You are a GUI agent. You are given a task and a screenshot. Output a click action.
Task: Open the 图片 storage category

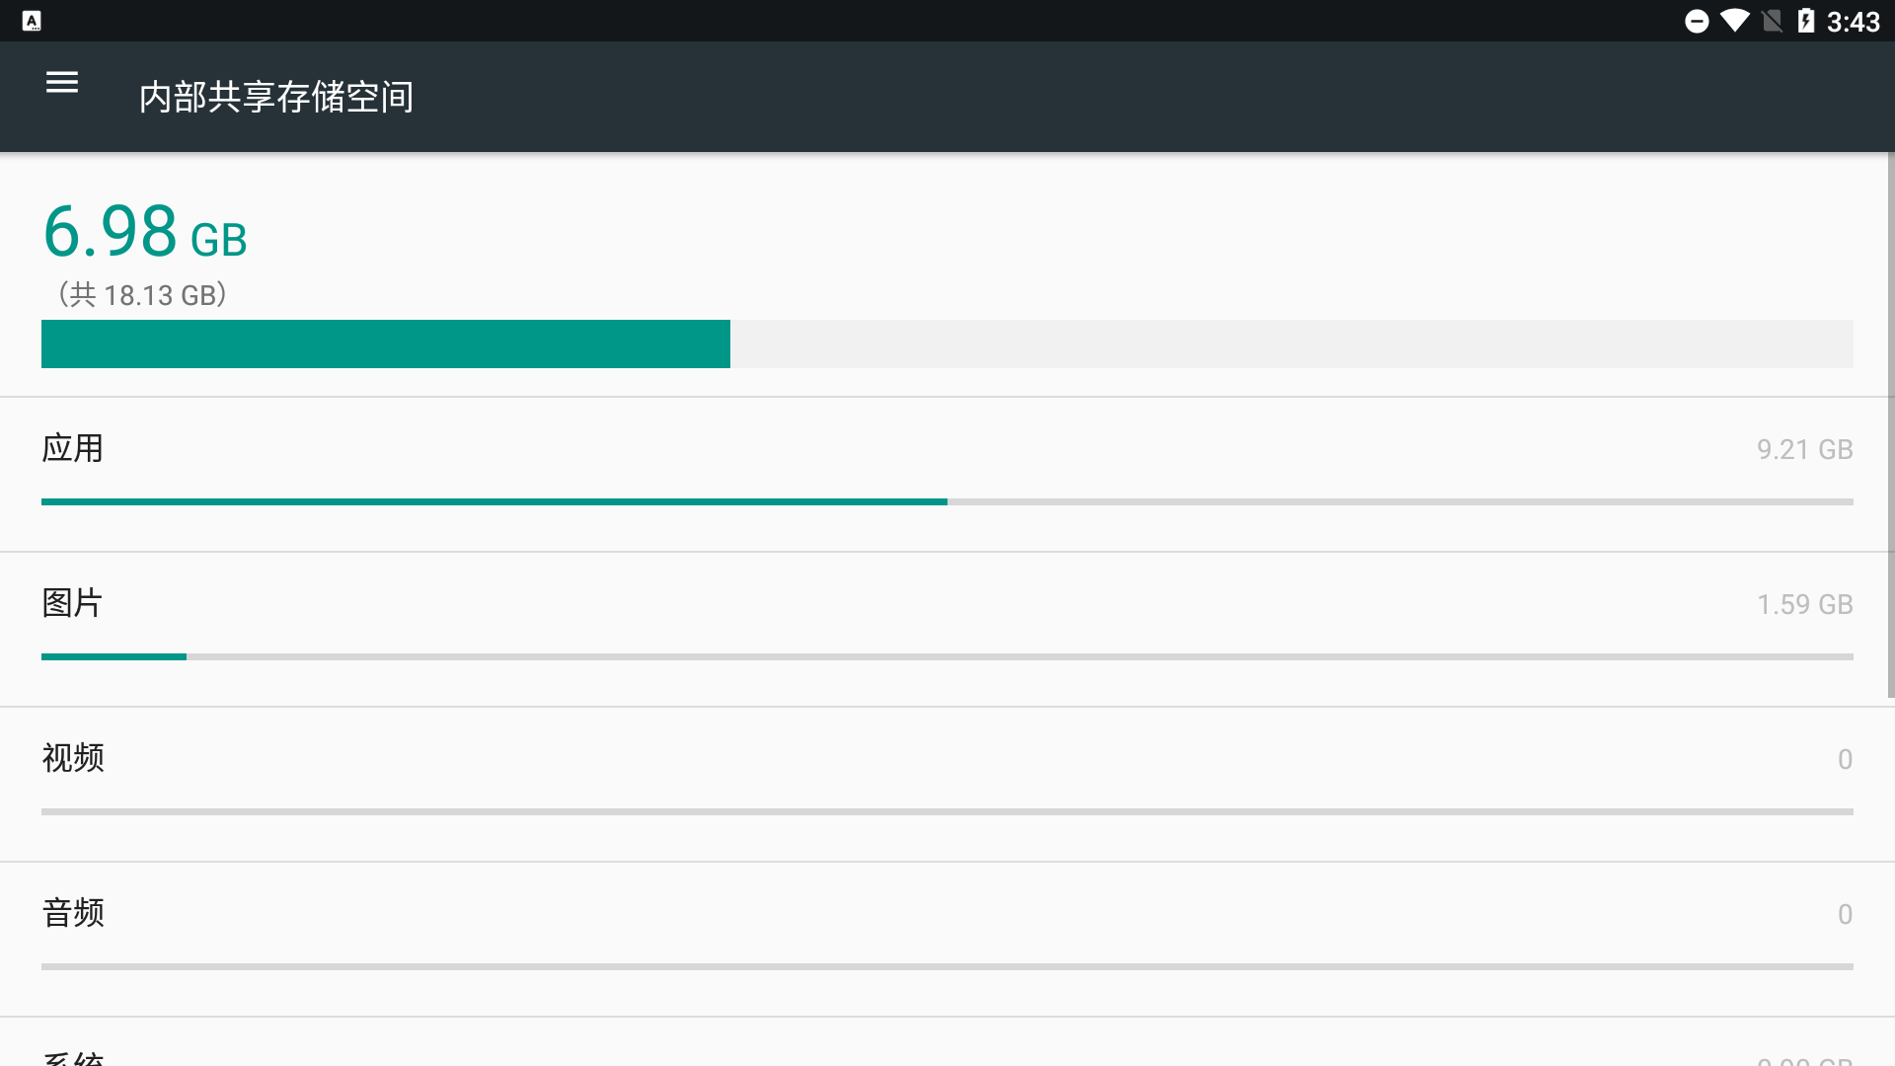[x=73, y=603]
